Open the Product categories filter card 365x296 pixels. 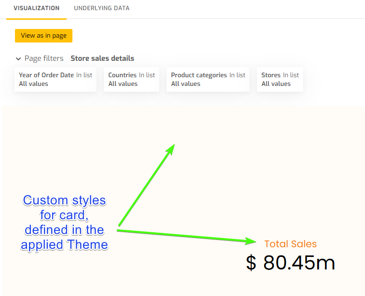tap(208, 80)
